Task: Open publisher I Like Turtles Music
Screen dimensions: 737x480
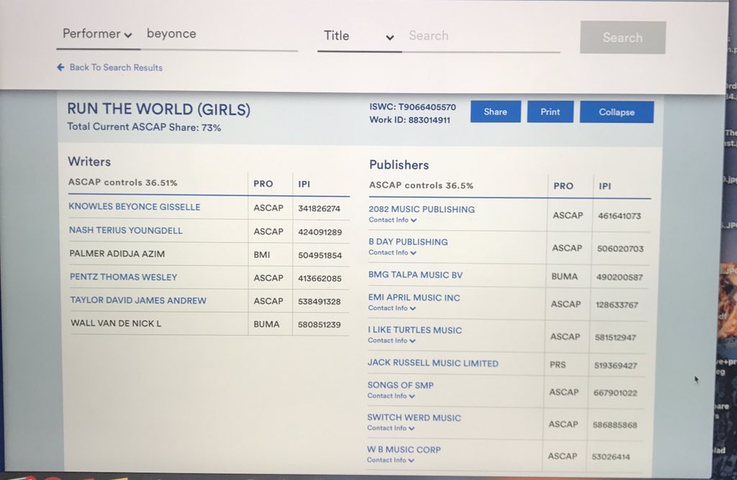Action: (415, 330)
